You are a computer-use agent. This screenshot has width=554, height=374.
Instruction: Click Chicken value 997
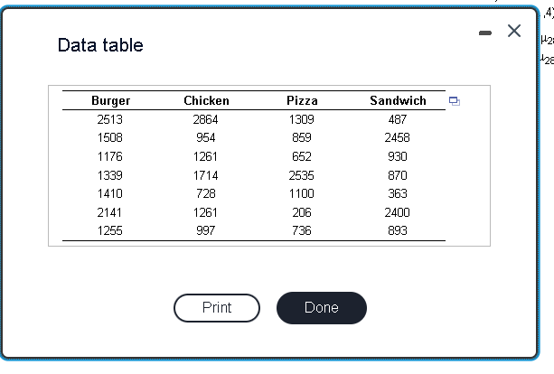206,230
